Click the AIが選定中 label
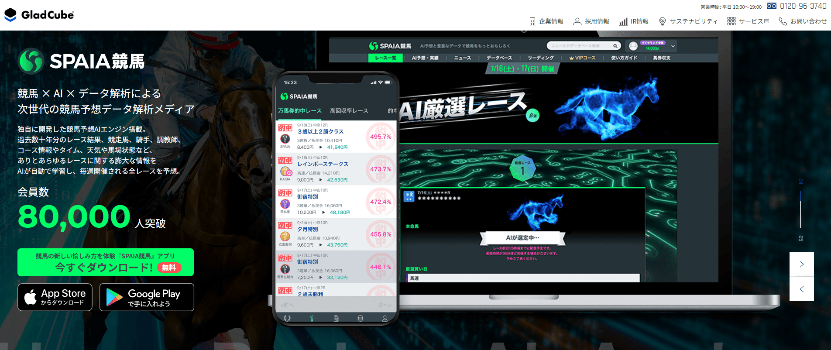This screenshot has width=831, height=350. point(522,238)
